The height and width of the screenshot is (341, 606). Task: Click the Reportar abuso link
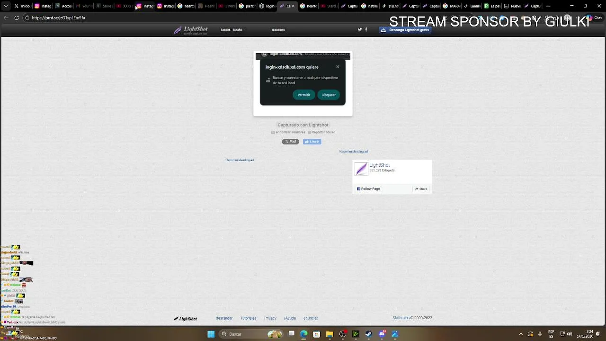(321, 132)
